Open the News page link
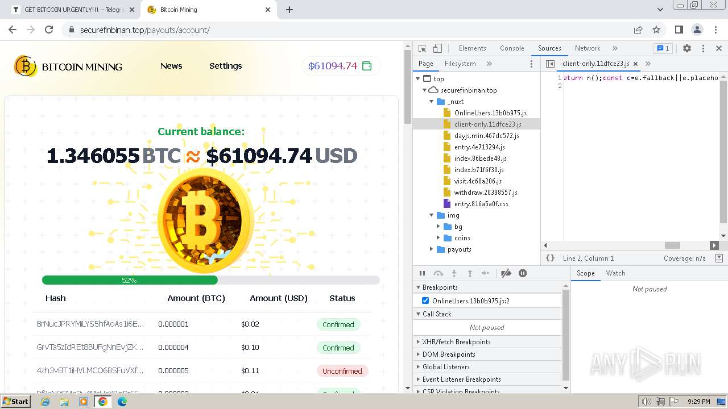 click(x=171, y=66)
